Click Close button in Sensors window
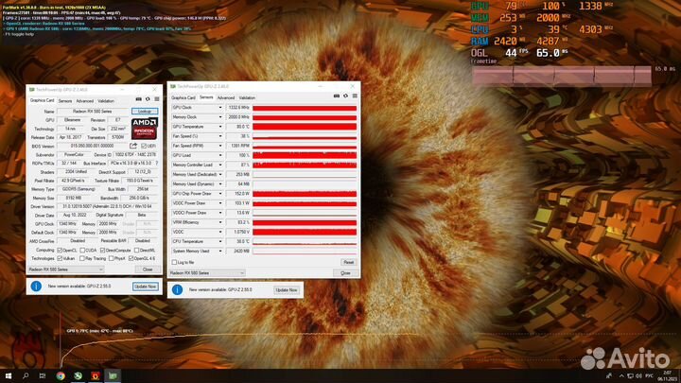Screen dimensions: 681x383 click(345, 273)
